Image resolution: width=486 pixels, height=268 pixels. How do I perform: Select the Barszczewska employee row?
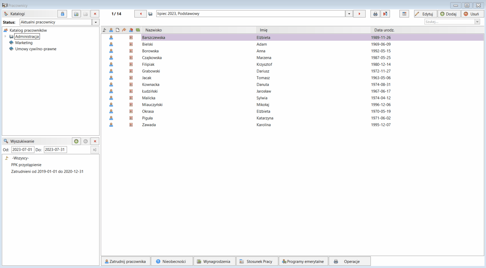[293, 37]
